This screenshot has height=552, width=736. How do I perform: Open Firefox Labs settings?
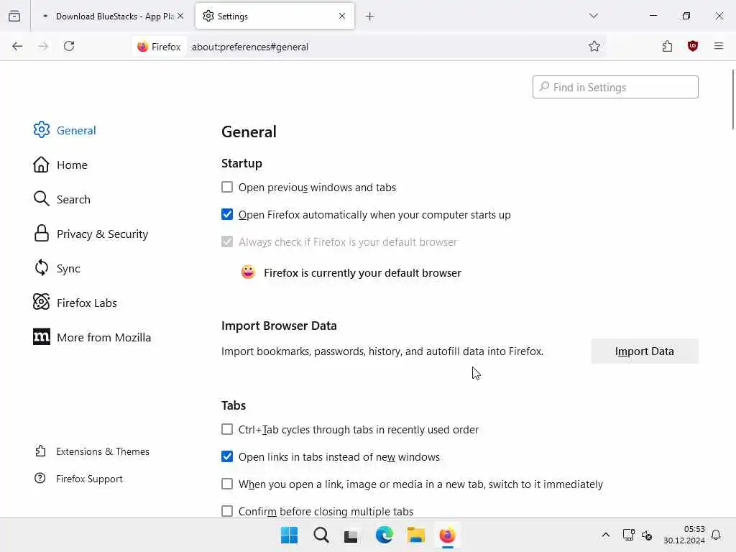(x=75, y=303)
